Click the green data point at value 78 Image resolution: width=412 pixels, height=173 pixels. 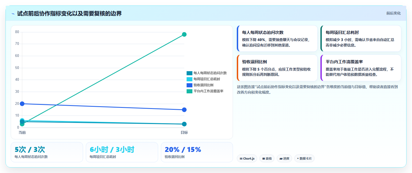coord(184,34)
